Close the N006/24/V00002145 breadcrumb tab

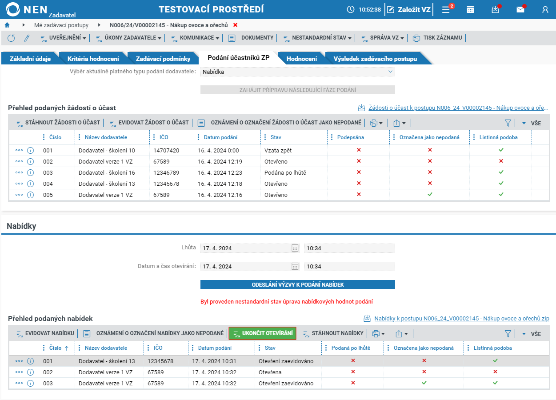click(236, 25)
